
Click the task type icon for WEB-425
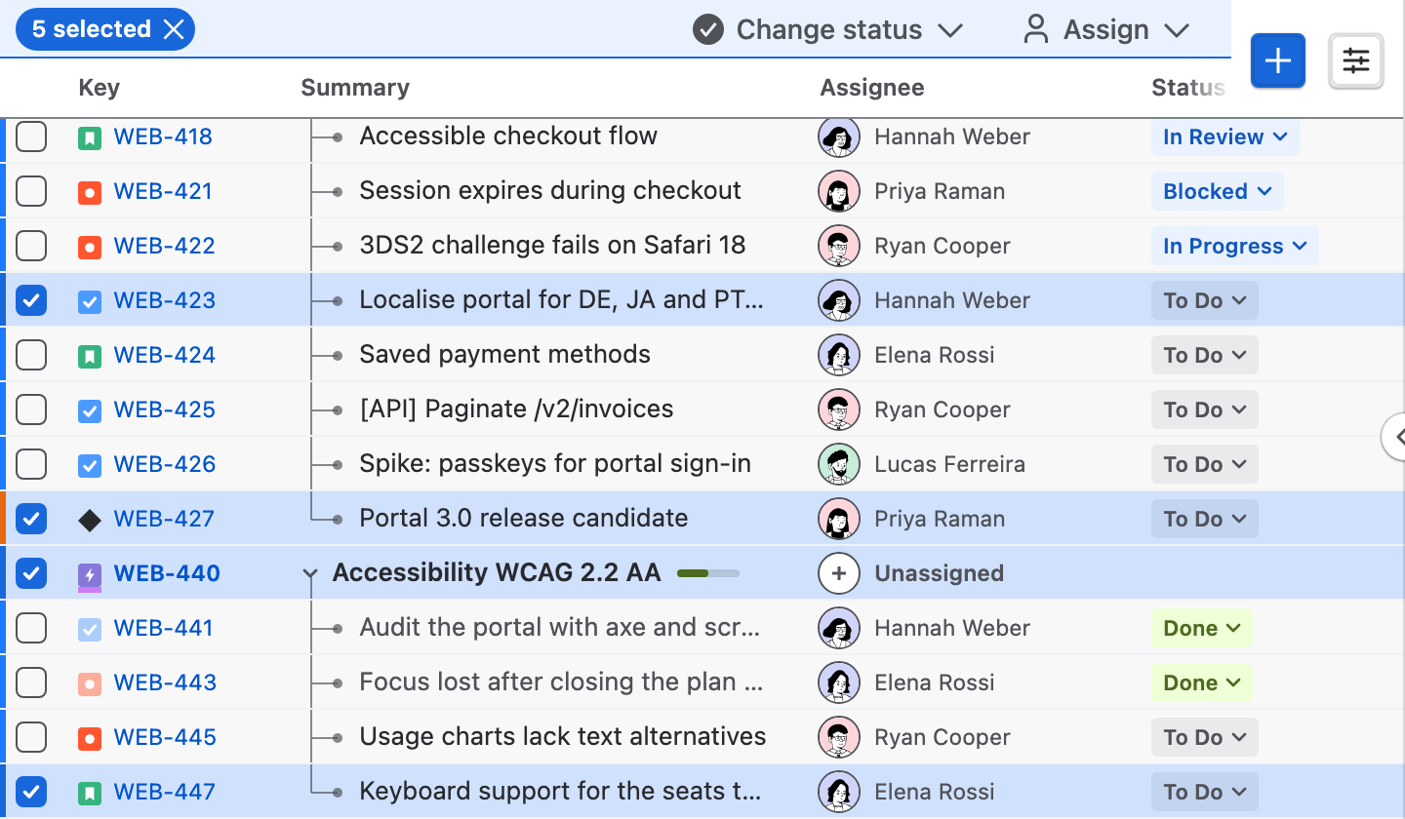click(x=90, y=410)
